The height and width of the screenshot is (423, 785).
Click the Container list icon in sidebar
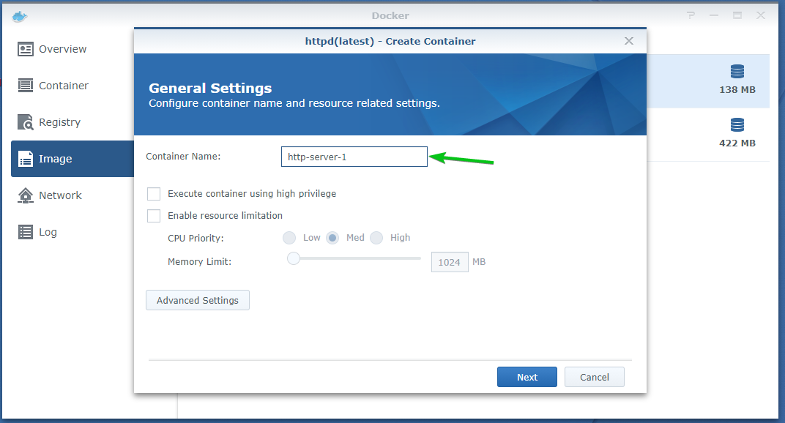coord(26,86)
